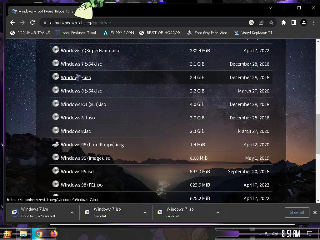Download Windows 7 (x64).iso
This screenshot has width=320, height=240.
82,64
